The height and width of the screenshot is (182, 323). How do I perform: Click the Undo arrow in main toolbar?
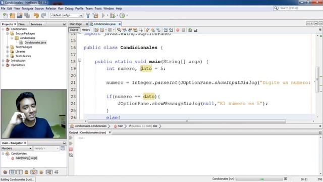point(36,16)
